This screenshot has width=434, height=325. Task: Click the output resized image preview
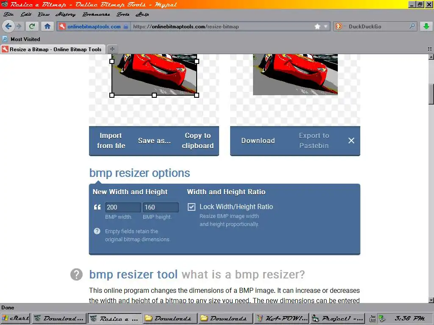295,74
